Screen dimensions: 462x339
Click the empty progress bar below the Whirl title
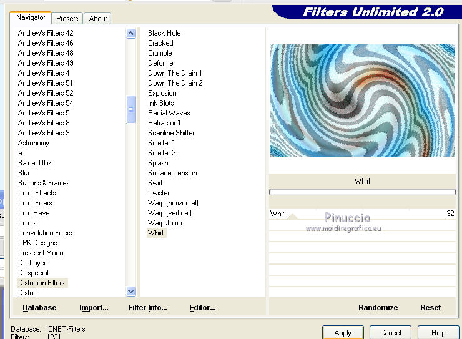point(362,192)
